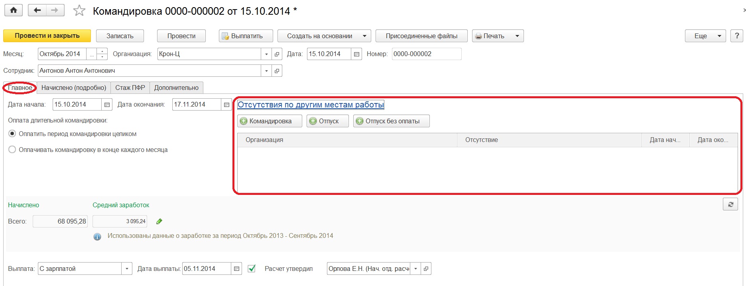Click the Дата выплаты input field
The image size is (746, 286).
[207, 269]
